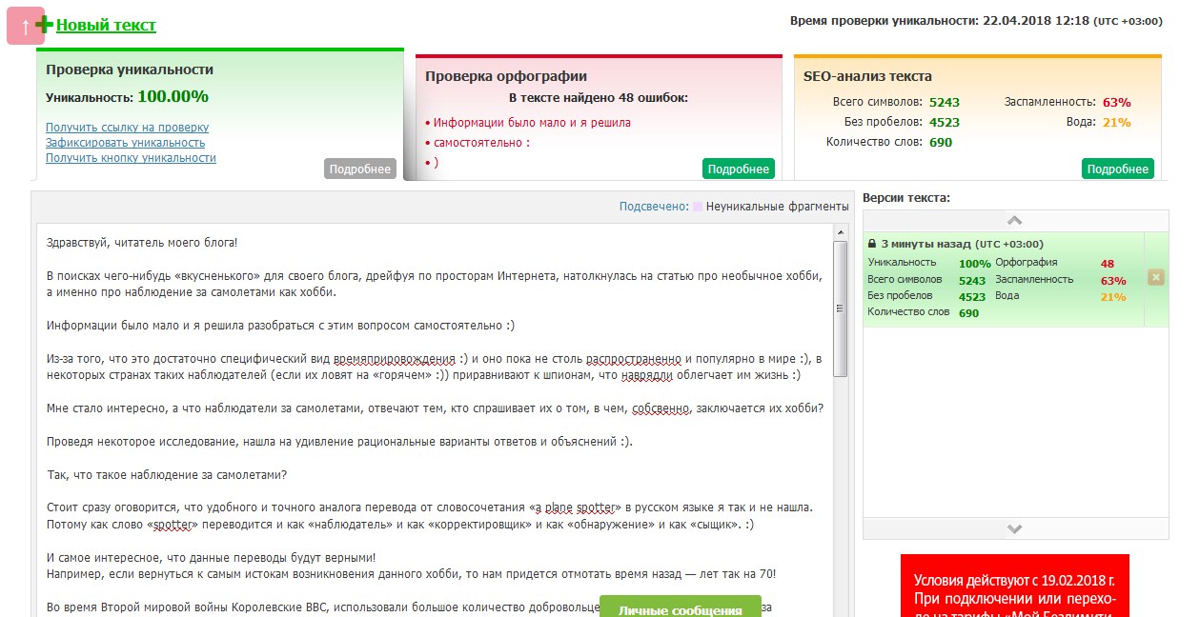Click the underlined word распространенно
Screen dimensions: 1200x617
click(634, 359)
